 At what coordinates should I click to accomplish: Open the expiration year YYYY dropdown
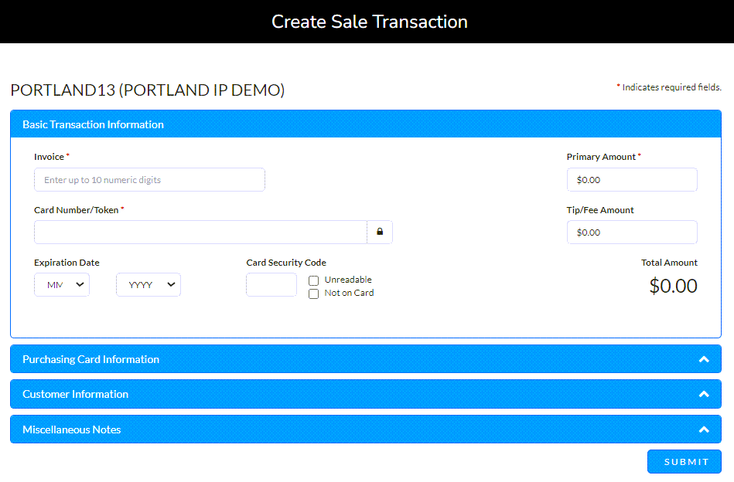click(148, 284)
